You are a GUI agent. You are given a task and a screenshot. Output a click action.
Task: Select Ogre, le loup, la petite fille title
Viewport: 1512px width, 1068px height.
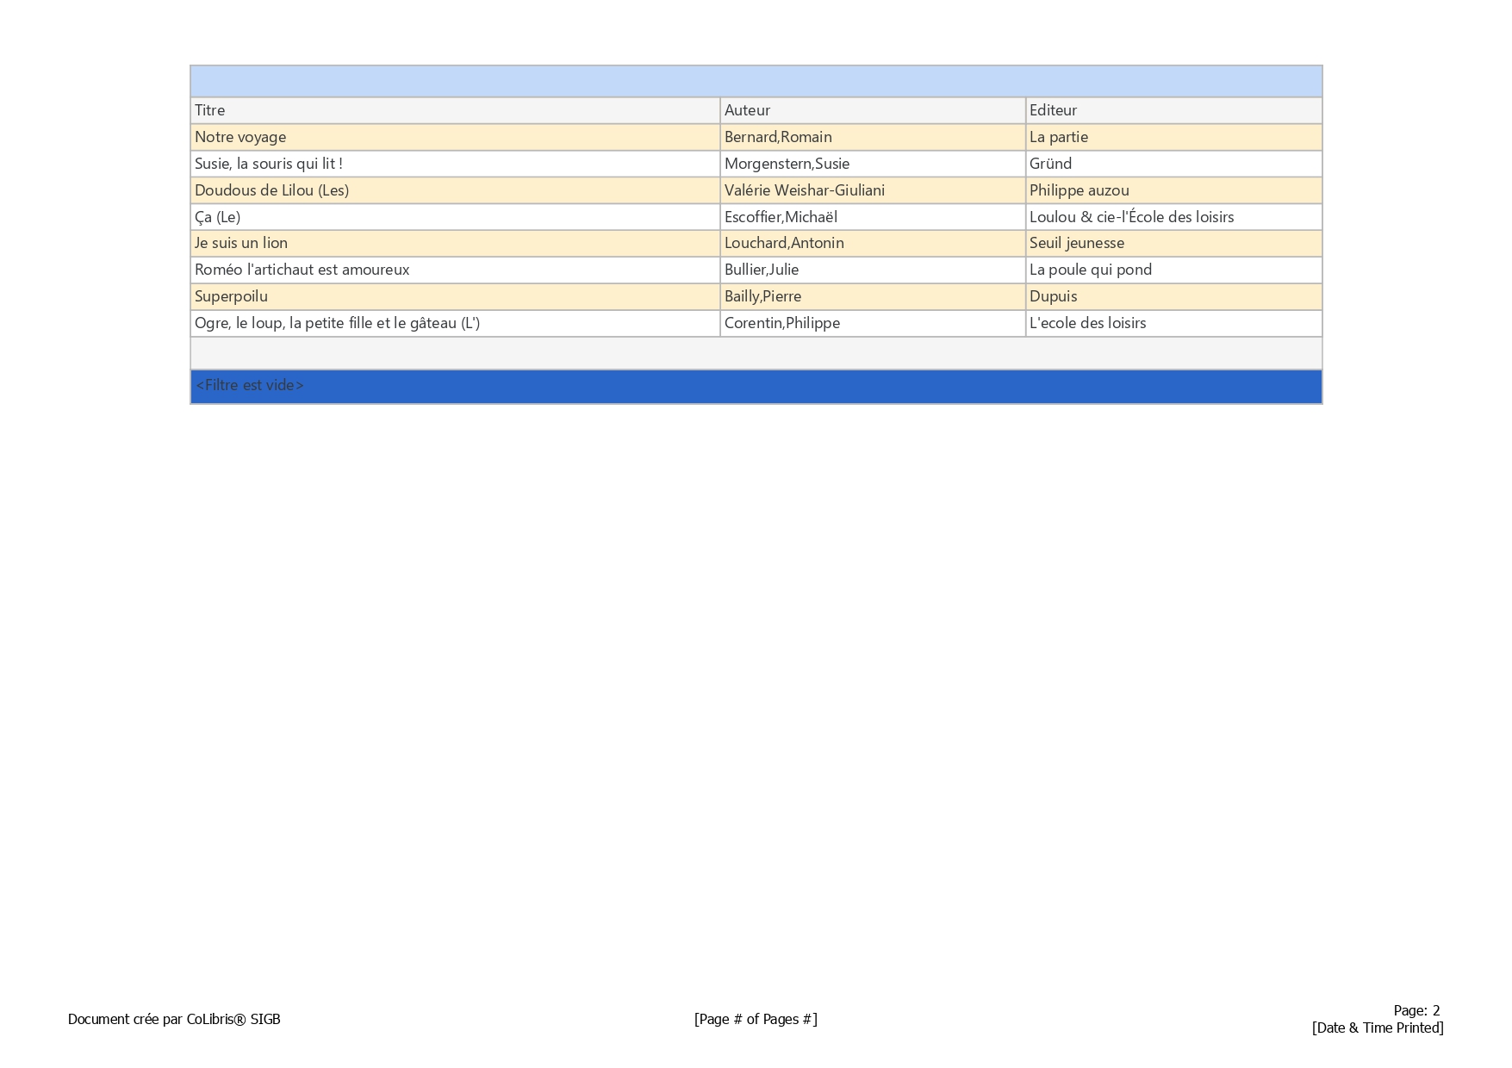point(455,323)
